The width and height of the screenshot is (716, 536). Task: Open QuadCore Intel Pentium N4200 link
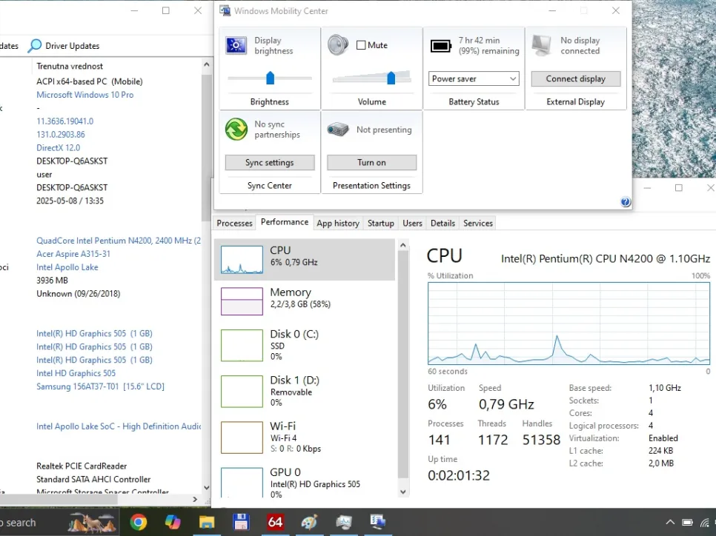tap(119, 241)
